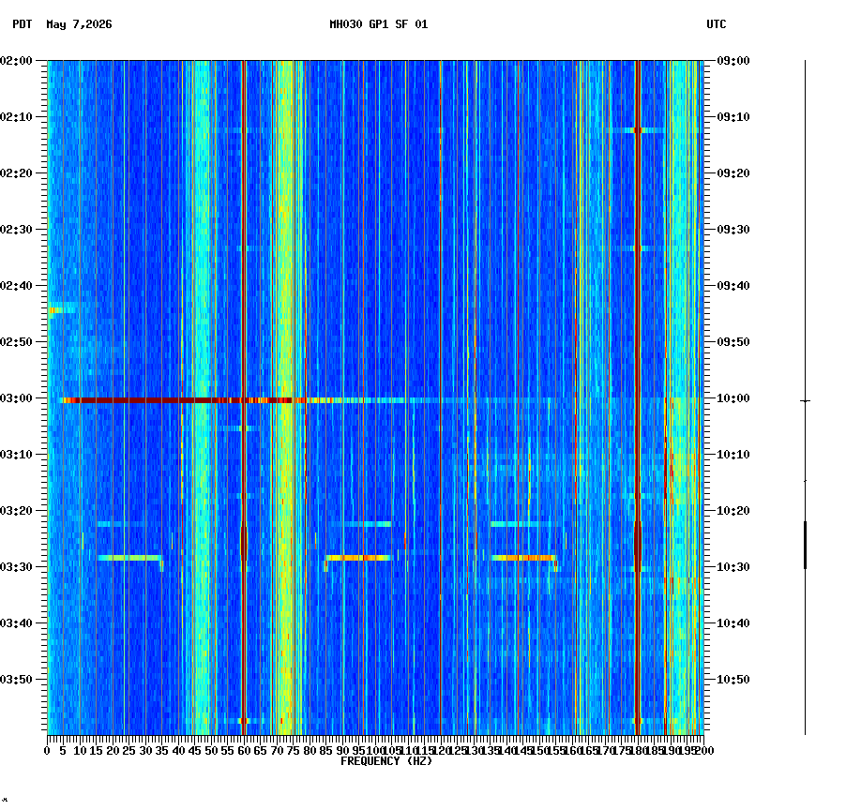This screenshot has height=810, width=846.
Task: Select the 10:30 right-axis label
Action: tap(733, 567)
